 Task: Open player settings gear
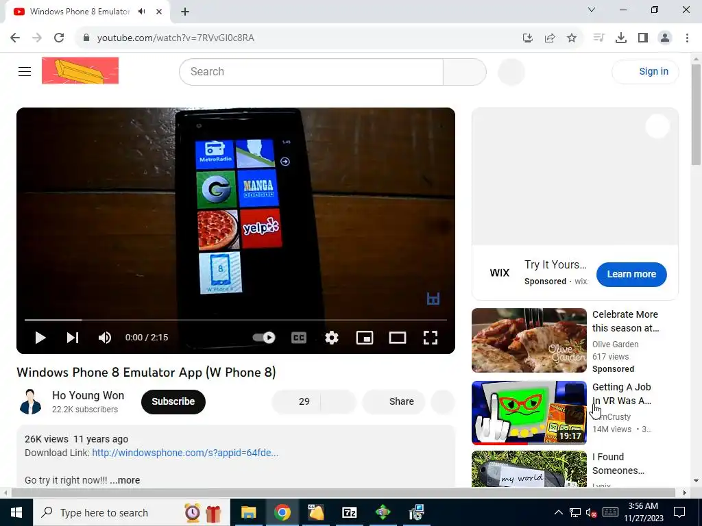(x=332, y=338)
